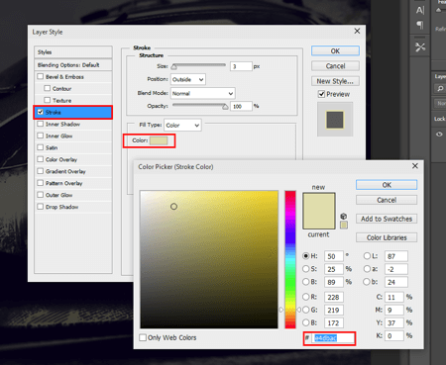
Task: Uncheck the Stroke effect checkbox
Action: 41,112
